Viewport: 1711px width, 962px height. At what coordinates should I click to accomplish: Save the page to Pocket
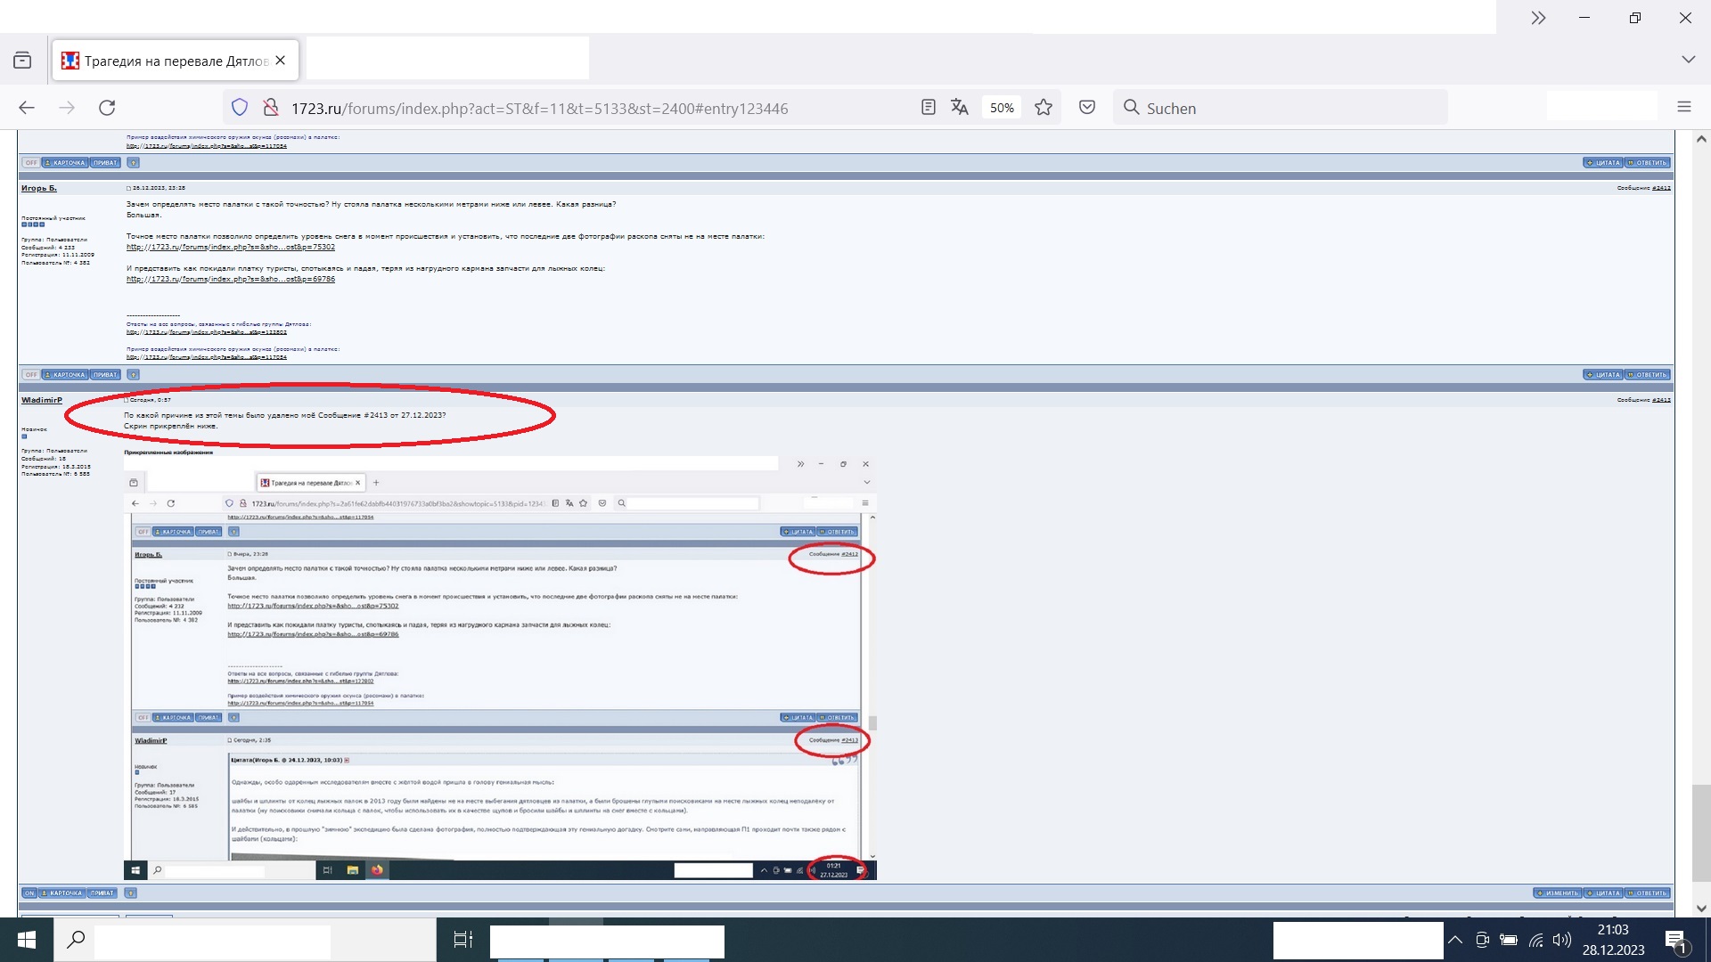[1087, 108]
